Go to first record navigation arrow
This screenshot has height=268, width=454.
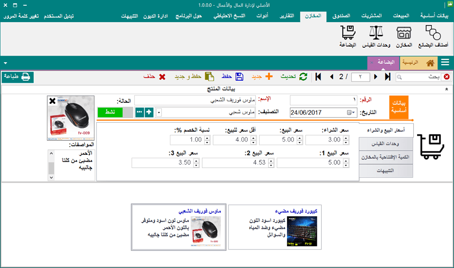click(318, 77)
